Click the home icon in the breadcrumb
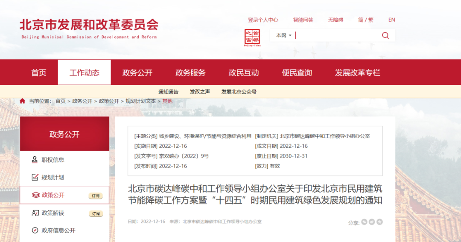The width and height of the screenshot is (461, 242). tap(22, 101)
